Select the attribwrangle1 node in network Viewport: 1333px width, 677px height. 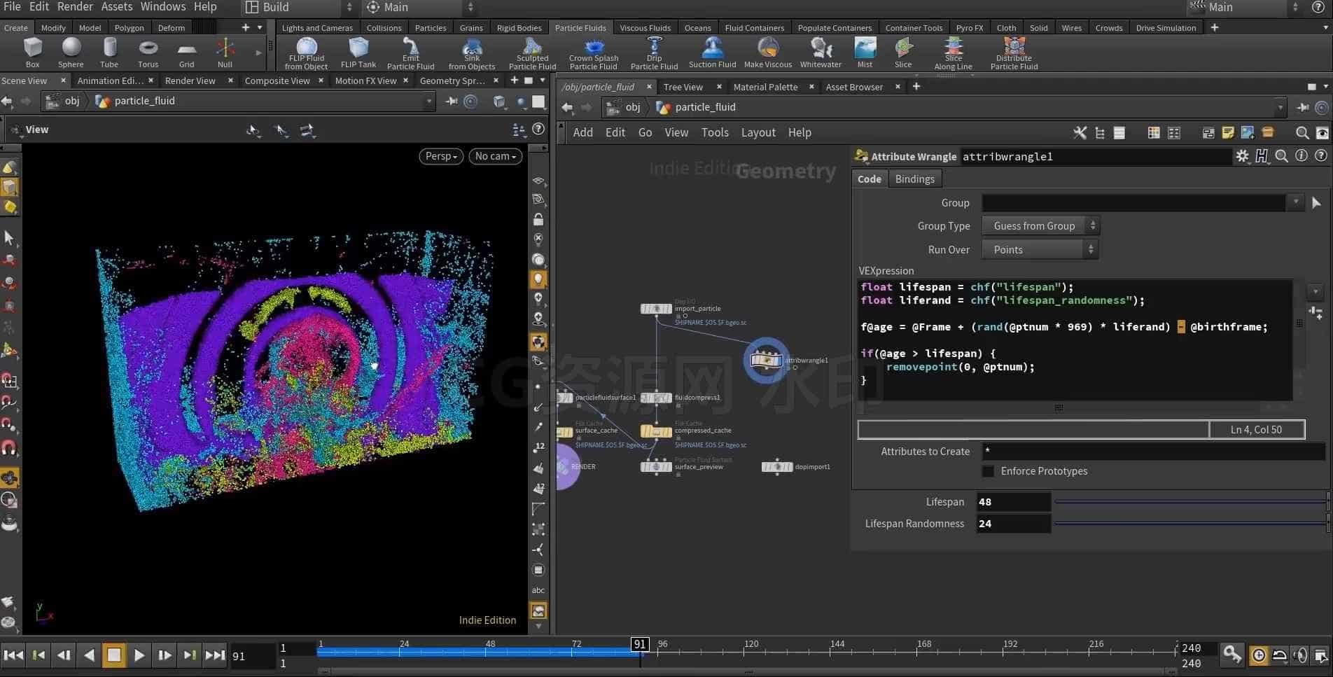tap(766, 361)
